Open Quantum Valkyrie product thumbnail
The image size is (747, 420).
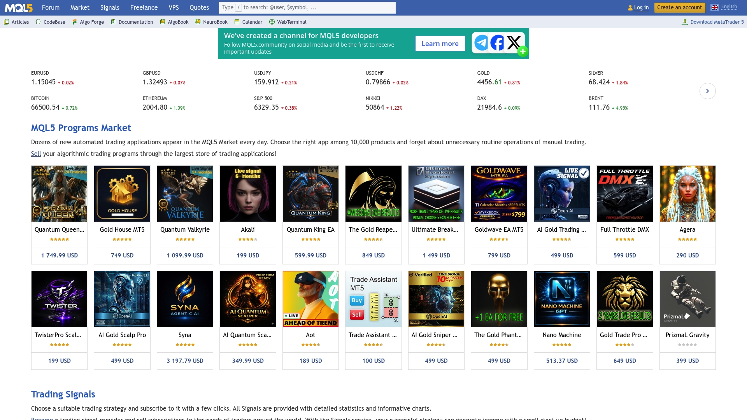tap(185, 194)
